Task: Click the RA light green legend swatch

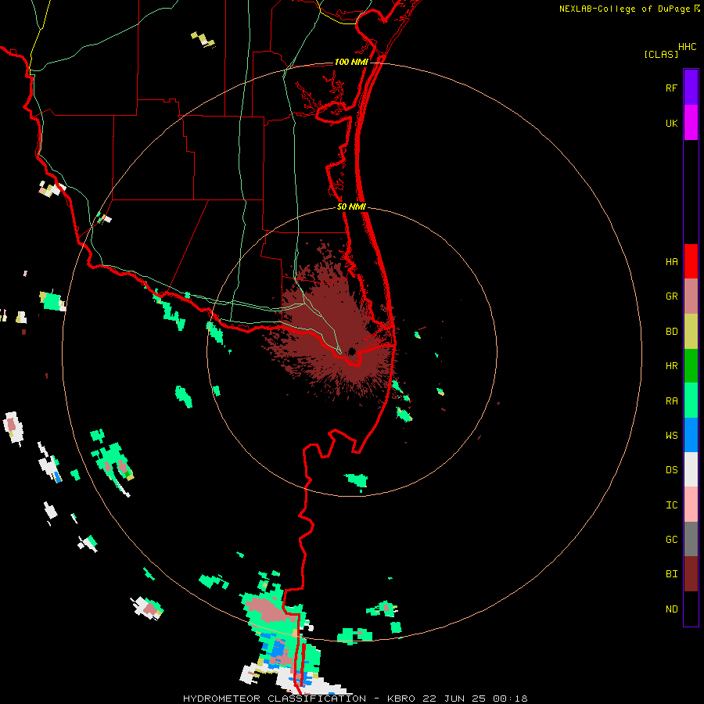Action: (691, 400)
